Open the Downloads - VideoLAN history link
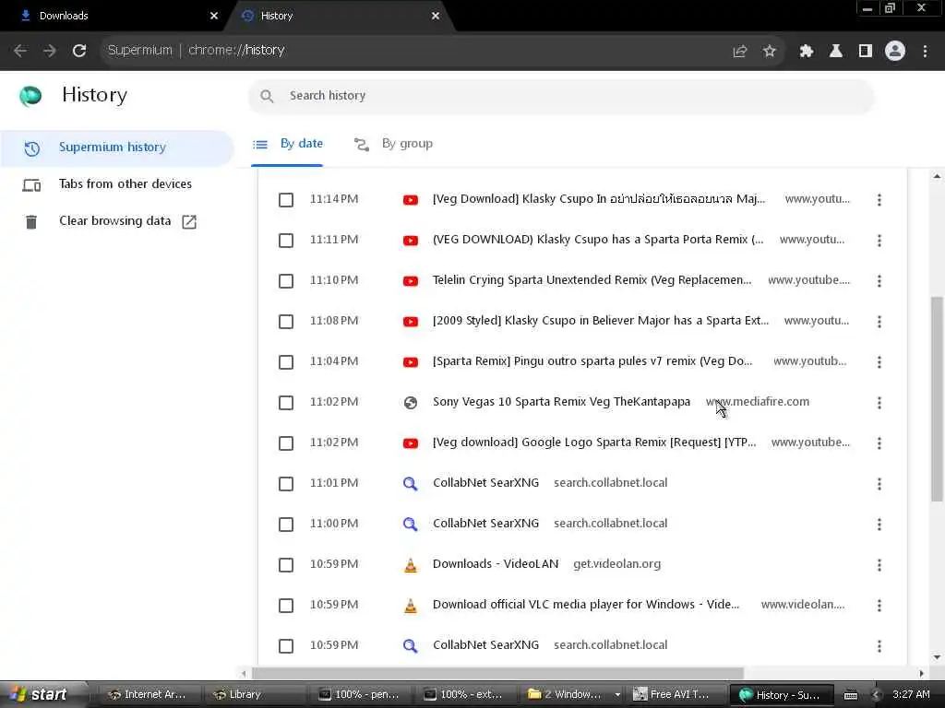 [496, 564]
